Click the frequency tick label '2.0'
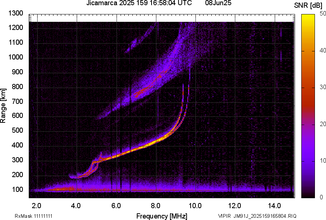Image resolution: width=326 pixels, height=220 pixels. (x=37, y=206)
